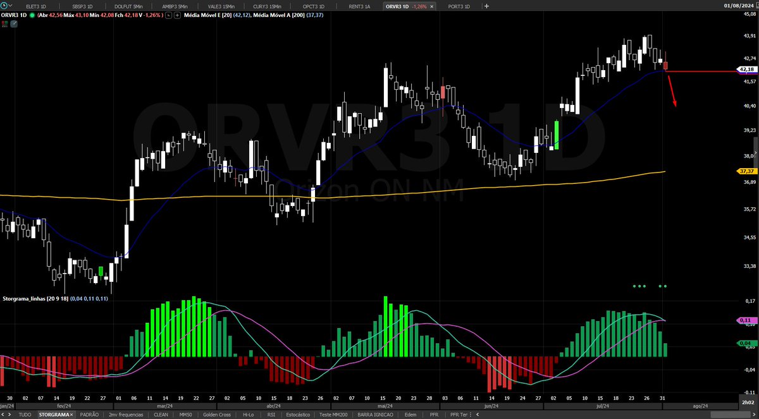Click the ORVR3 1D chart title label
Viewport: 759px width, 419px height.
pyautogui.click(x=13, y=14)
